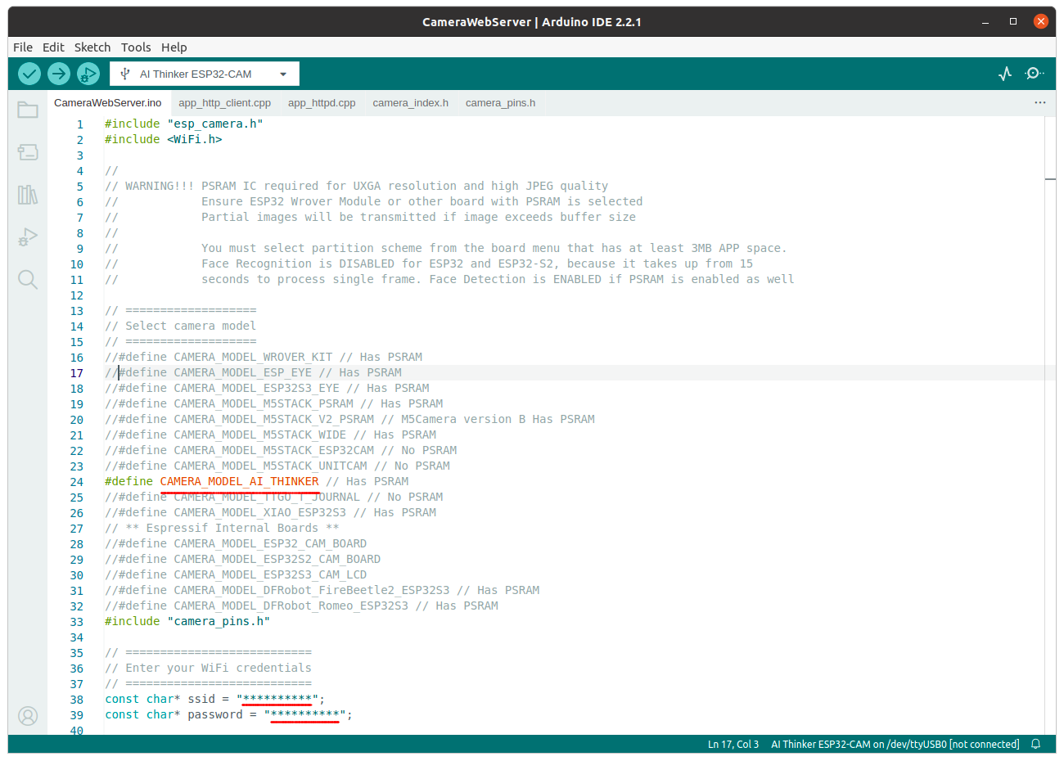This screenshot has height=761, width=1064.
Task: Click the <WiFi.h> include text
Action: [195, 139]
